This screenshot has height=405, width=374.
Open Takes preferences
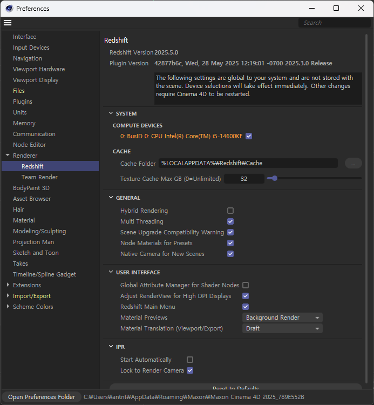(x=21, y=264)
